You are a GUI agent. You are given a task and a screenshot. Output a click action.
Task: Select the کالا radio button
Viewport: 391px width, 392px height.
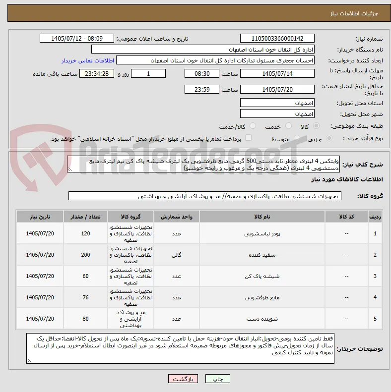(317, 126)
